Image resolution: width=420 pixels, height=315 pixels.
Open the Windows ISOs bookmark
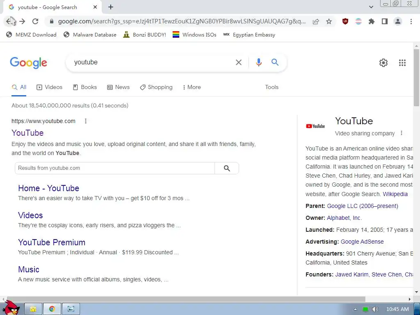click(194, 34)
